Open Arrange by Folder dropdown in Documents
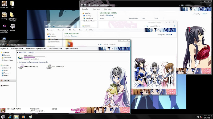Viewport: 213px width, 119px height. [x=204, y=14]
